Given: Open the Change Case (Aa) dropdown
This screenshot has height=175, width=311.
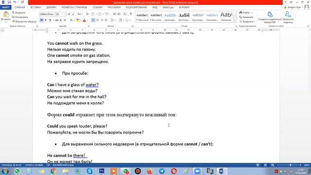Looking at the screenshot, I should (x=80, y=14).
